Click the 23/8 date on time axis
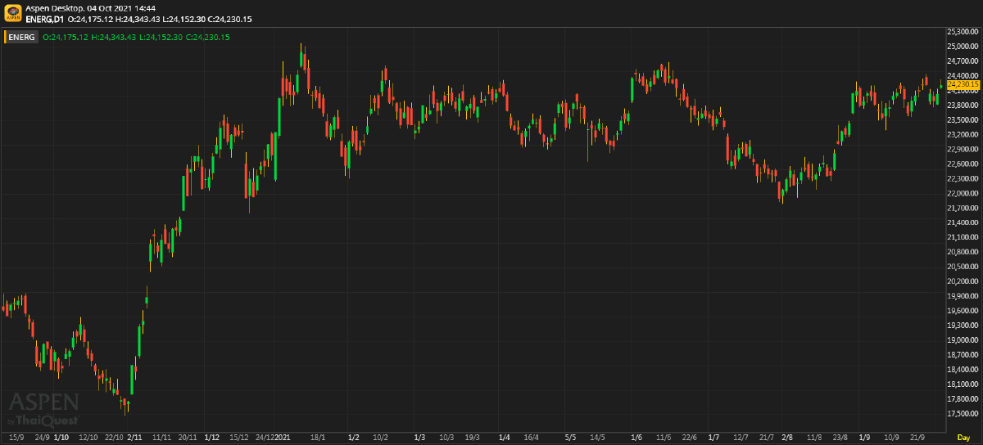Screen dimensions: 983x445 840,438
